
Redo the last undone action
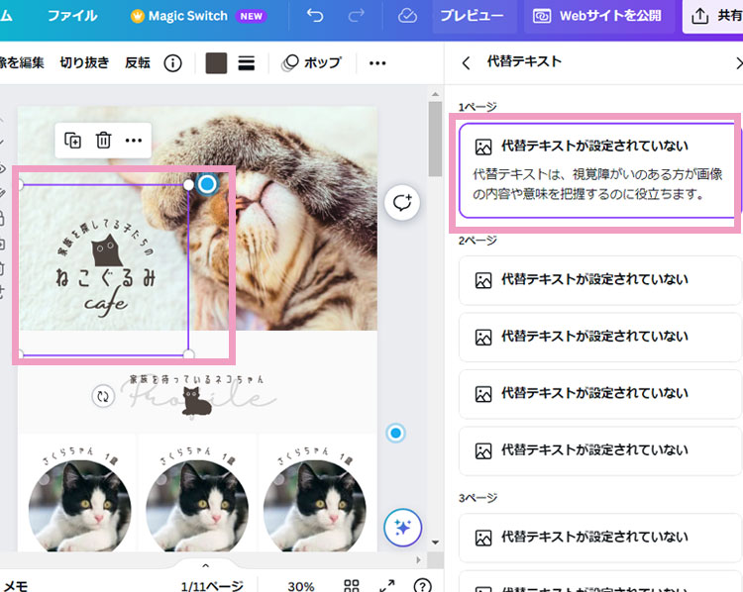[356, 16]
